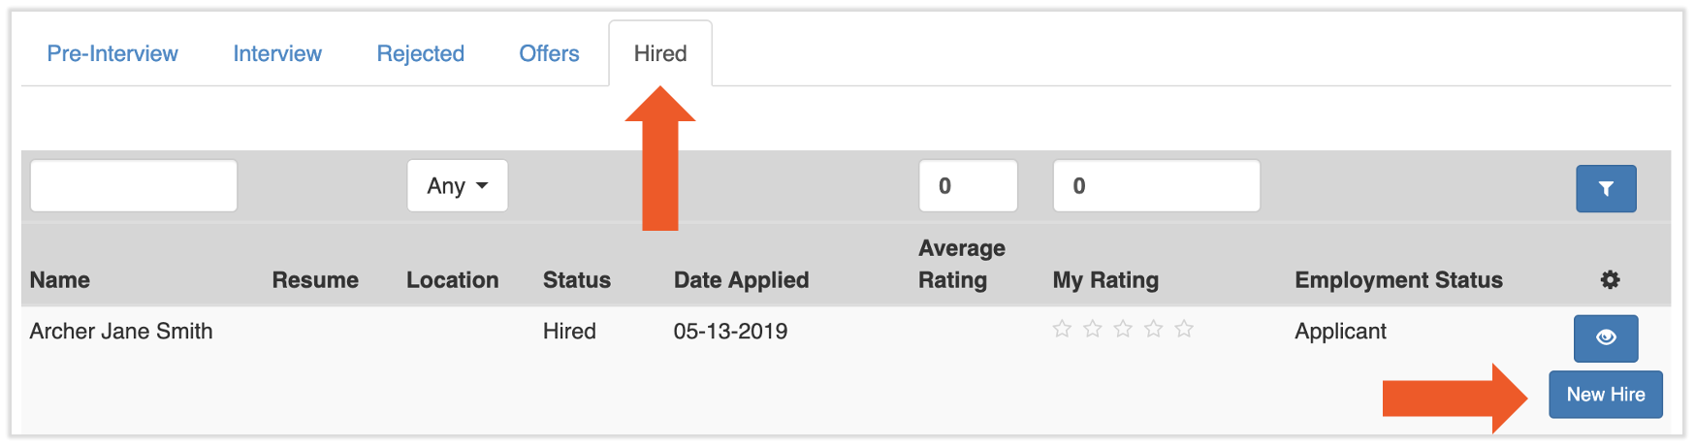
Task: Click the second rating star
Action: 1093,330
